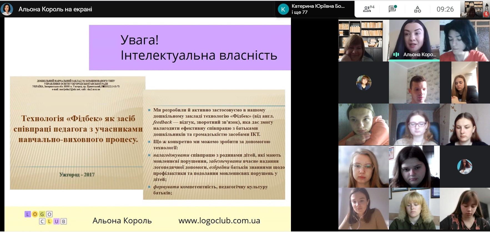Click the Катерина Юріївна Бо... і ще 77 label

318,9
